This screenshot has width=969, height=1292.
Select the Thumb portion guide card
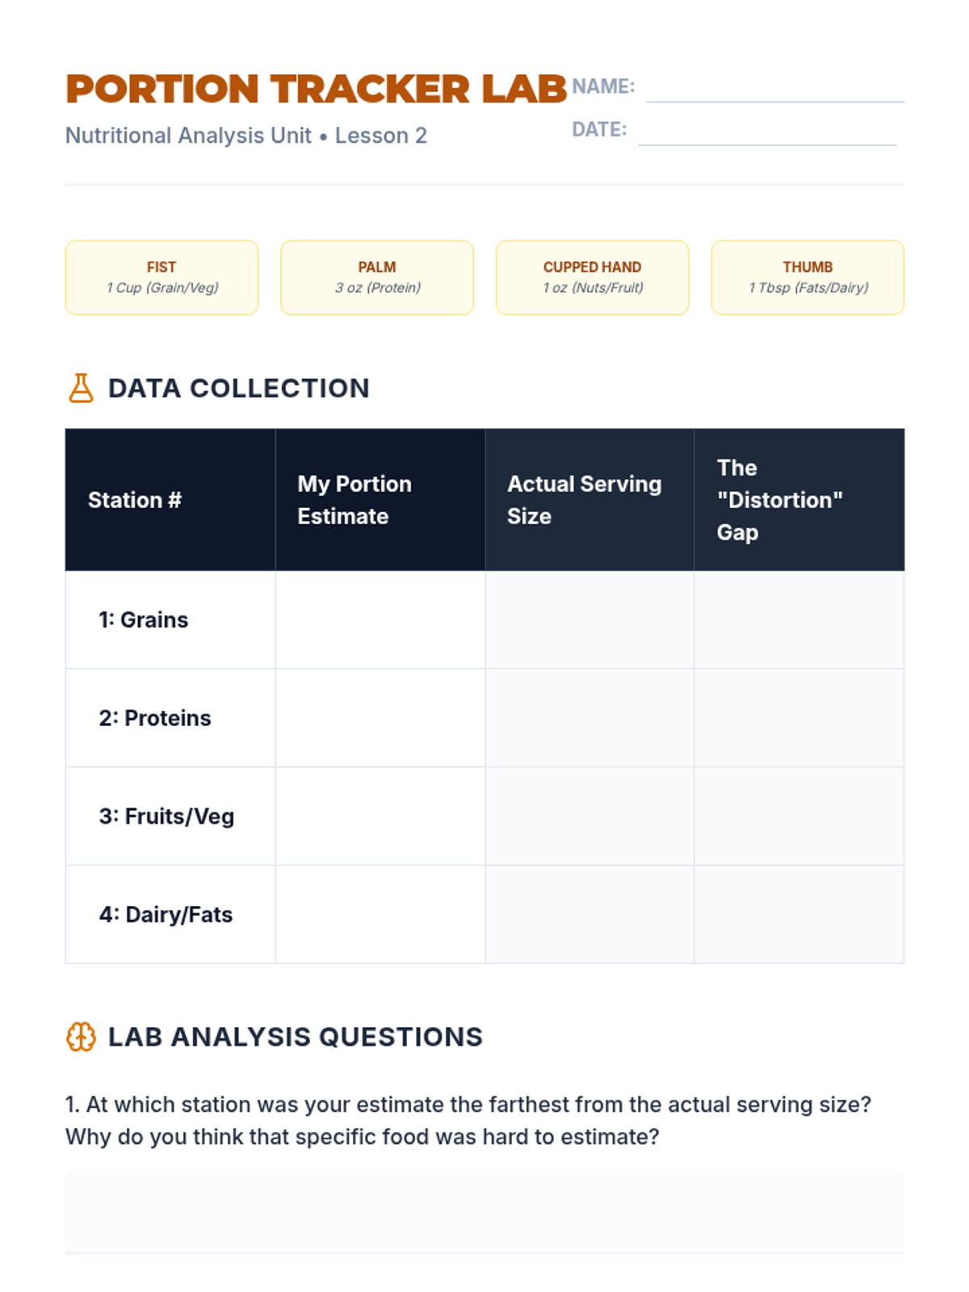coord(807,277)
